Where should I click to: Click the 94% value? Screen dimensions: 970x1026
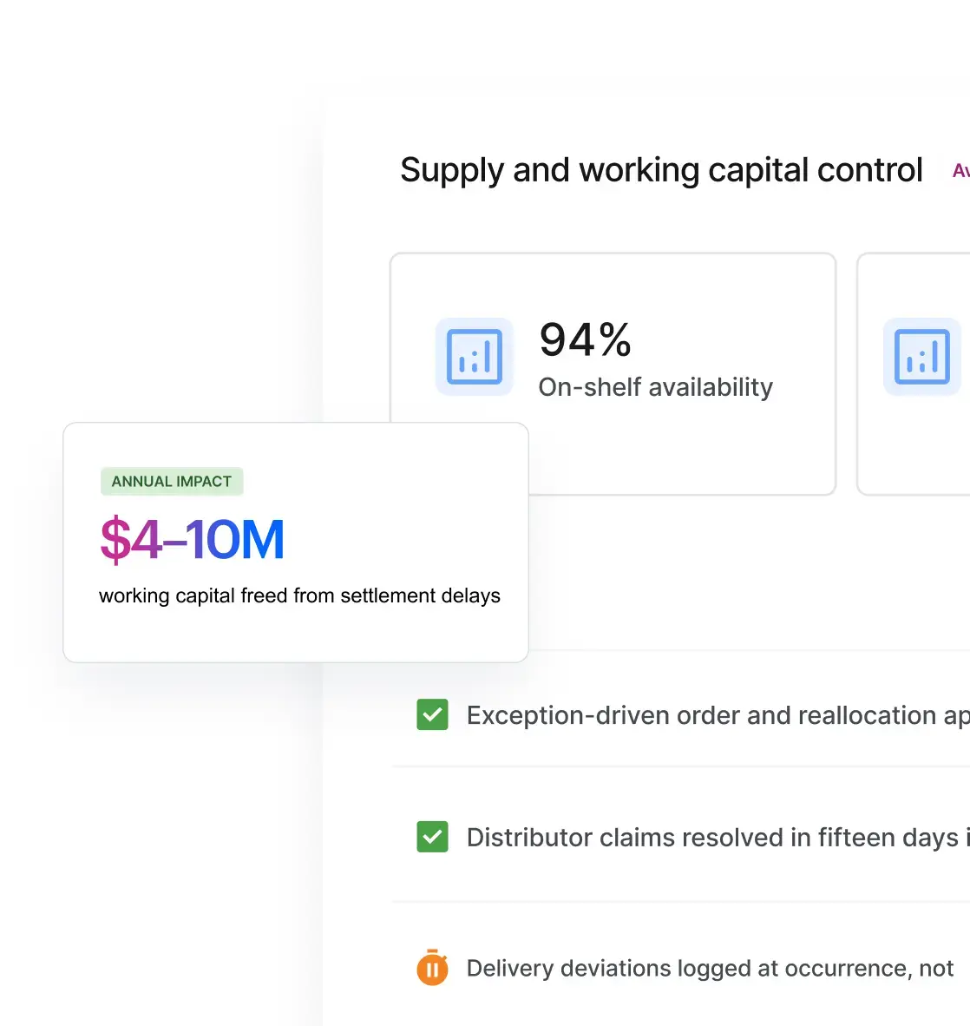coord(585,340)
